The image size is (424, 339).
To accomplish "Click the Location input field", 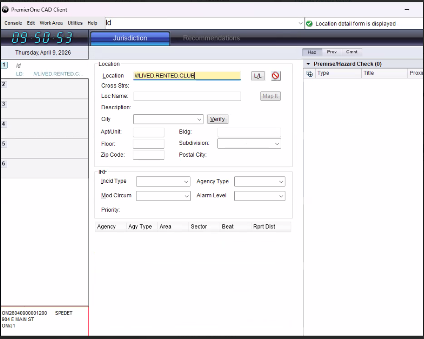I will pos(187,76).
